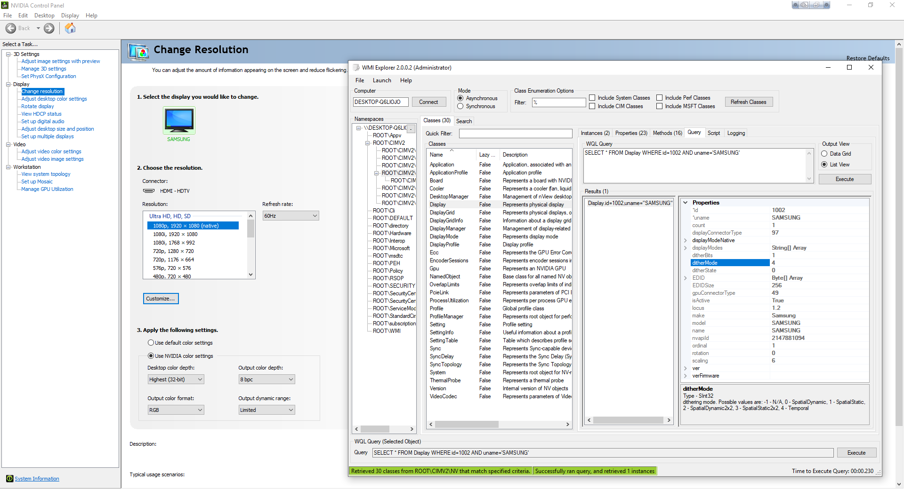Collapse the Workstation tree node
The image size is (904, 489).
tap(8, 167)
